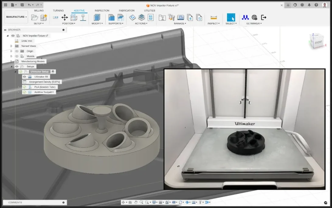Open the MANUFACTURE workspace dropdown
Image resolution: width=332 pixels, height=208 pixels.
pos(16,16)
